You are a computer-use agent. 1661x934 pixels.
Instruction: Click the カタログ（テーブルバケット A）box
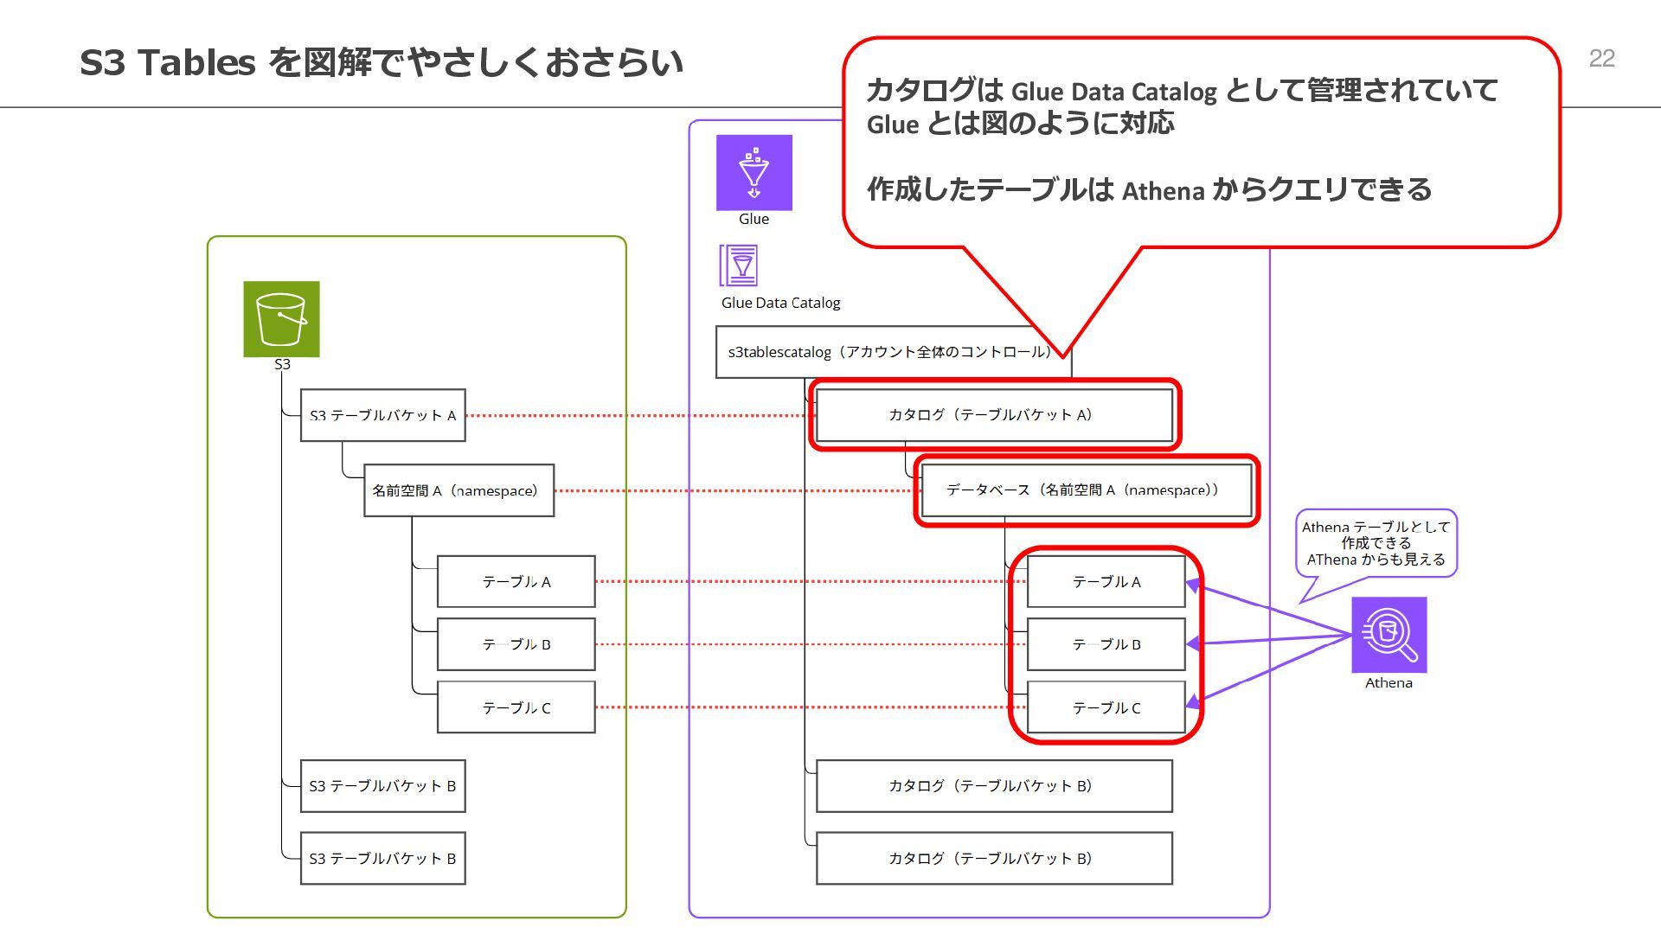[993, 415]
